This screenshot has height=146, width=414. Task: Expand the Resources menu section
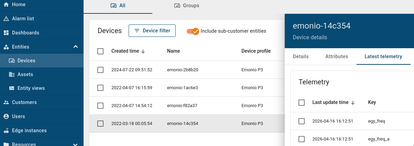click(x=76, y=145)
